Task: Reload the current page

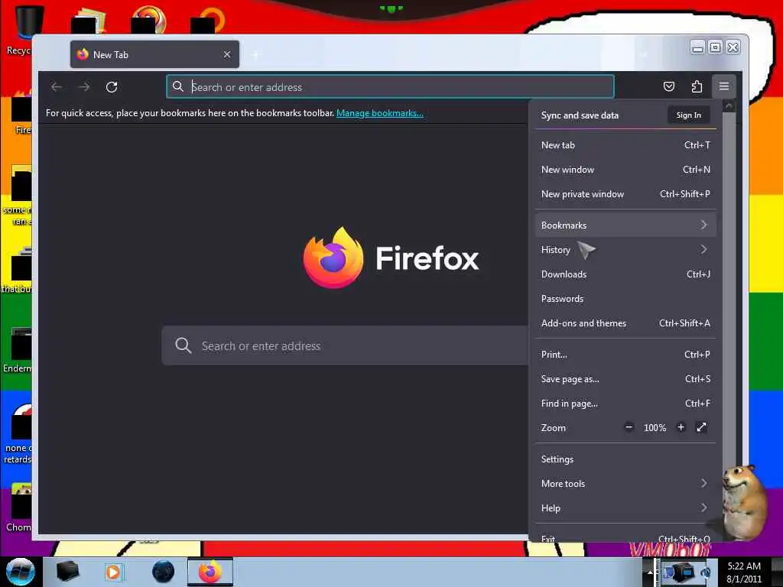Action: tap(112, 87)
